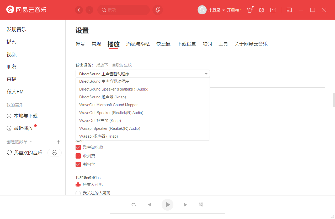Go forward with the right arrow button
335x219 pixels.
89,10
